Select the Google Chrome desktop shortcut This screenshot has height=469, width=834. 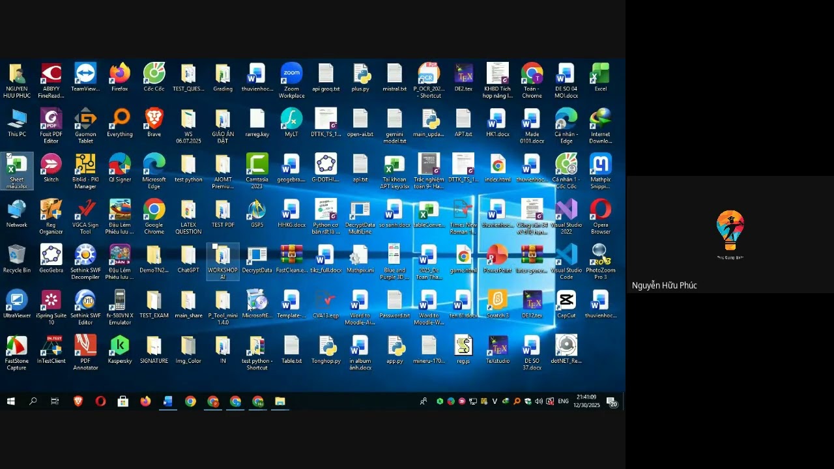[x=154, y=217]
